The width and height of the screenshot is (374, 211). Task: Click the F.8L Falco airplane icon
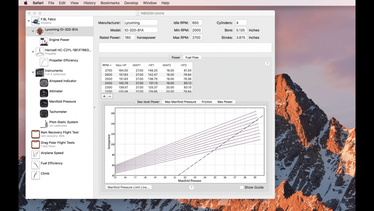tap(36, 21)
